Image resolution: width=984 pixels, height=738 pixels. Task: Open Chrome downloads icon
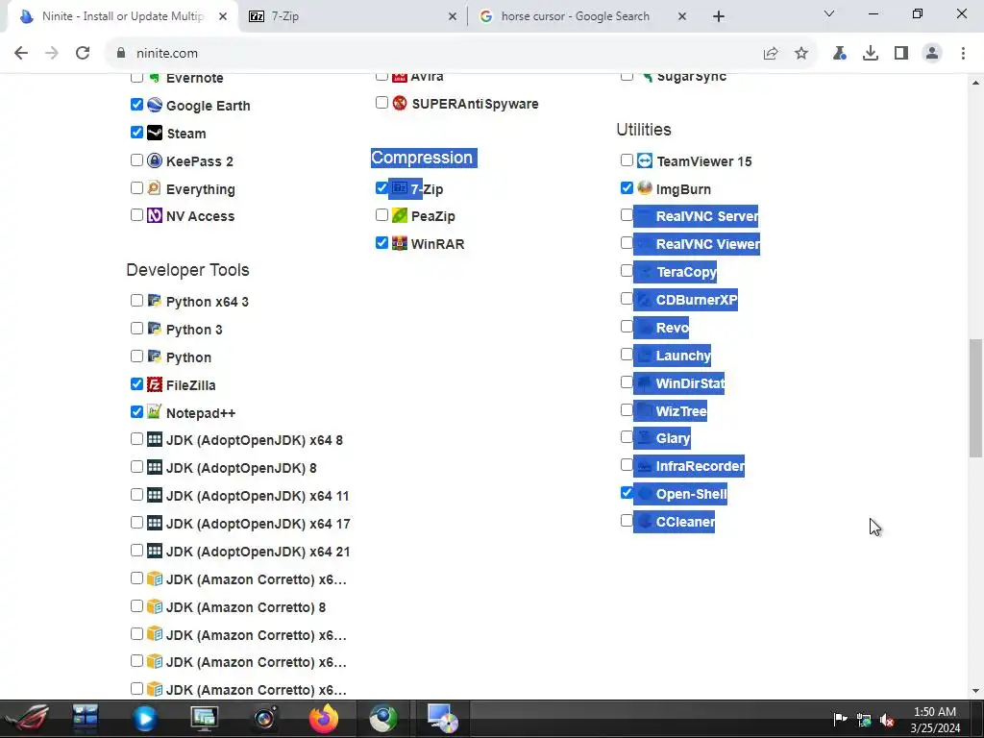[x=871, y=54]
